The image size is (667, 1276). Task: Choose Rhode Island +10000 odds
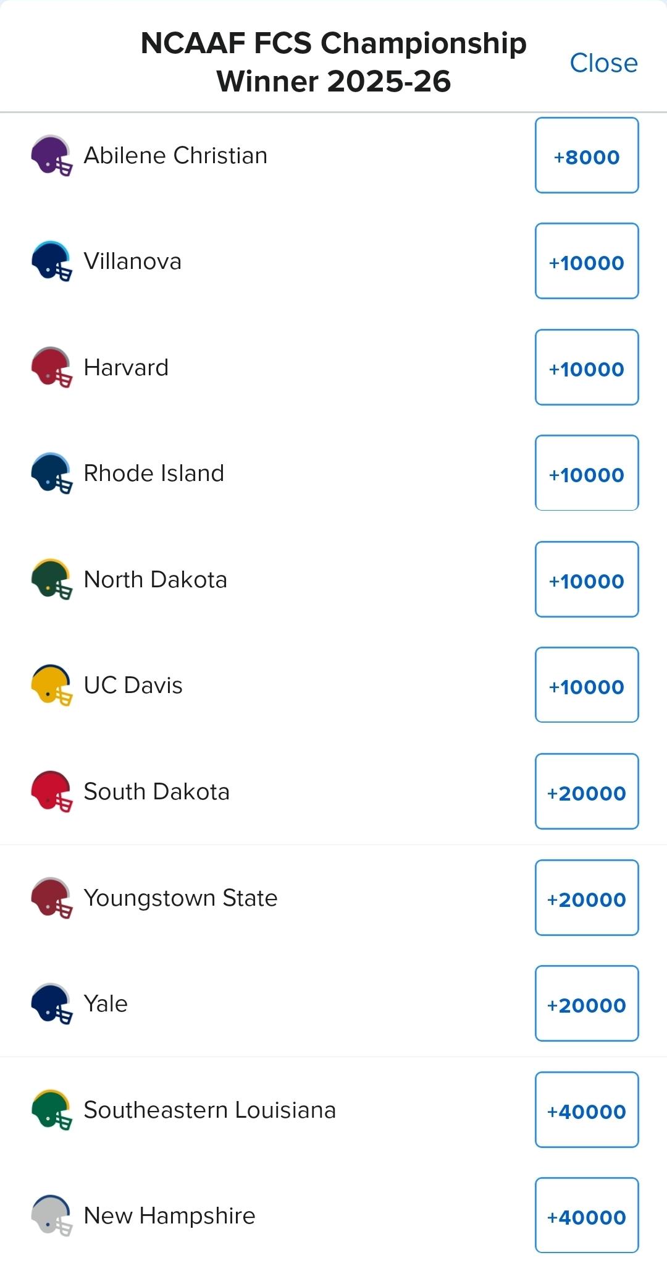click(x=587, y=474)
